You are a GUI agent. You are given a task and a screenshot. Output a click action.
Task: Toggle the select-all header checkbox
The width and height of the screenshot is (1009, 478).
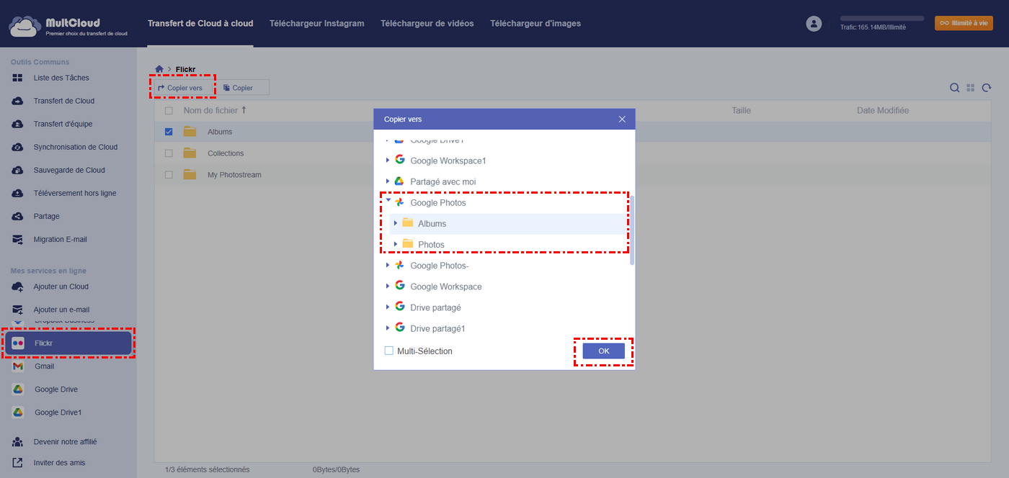169,111
